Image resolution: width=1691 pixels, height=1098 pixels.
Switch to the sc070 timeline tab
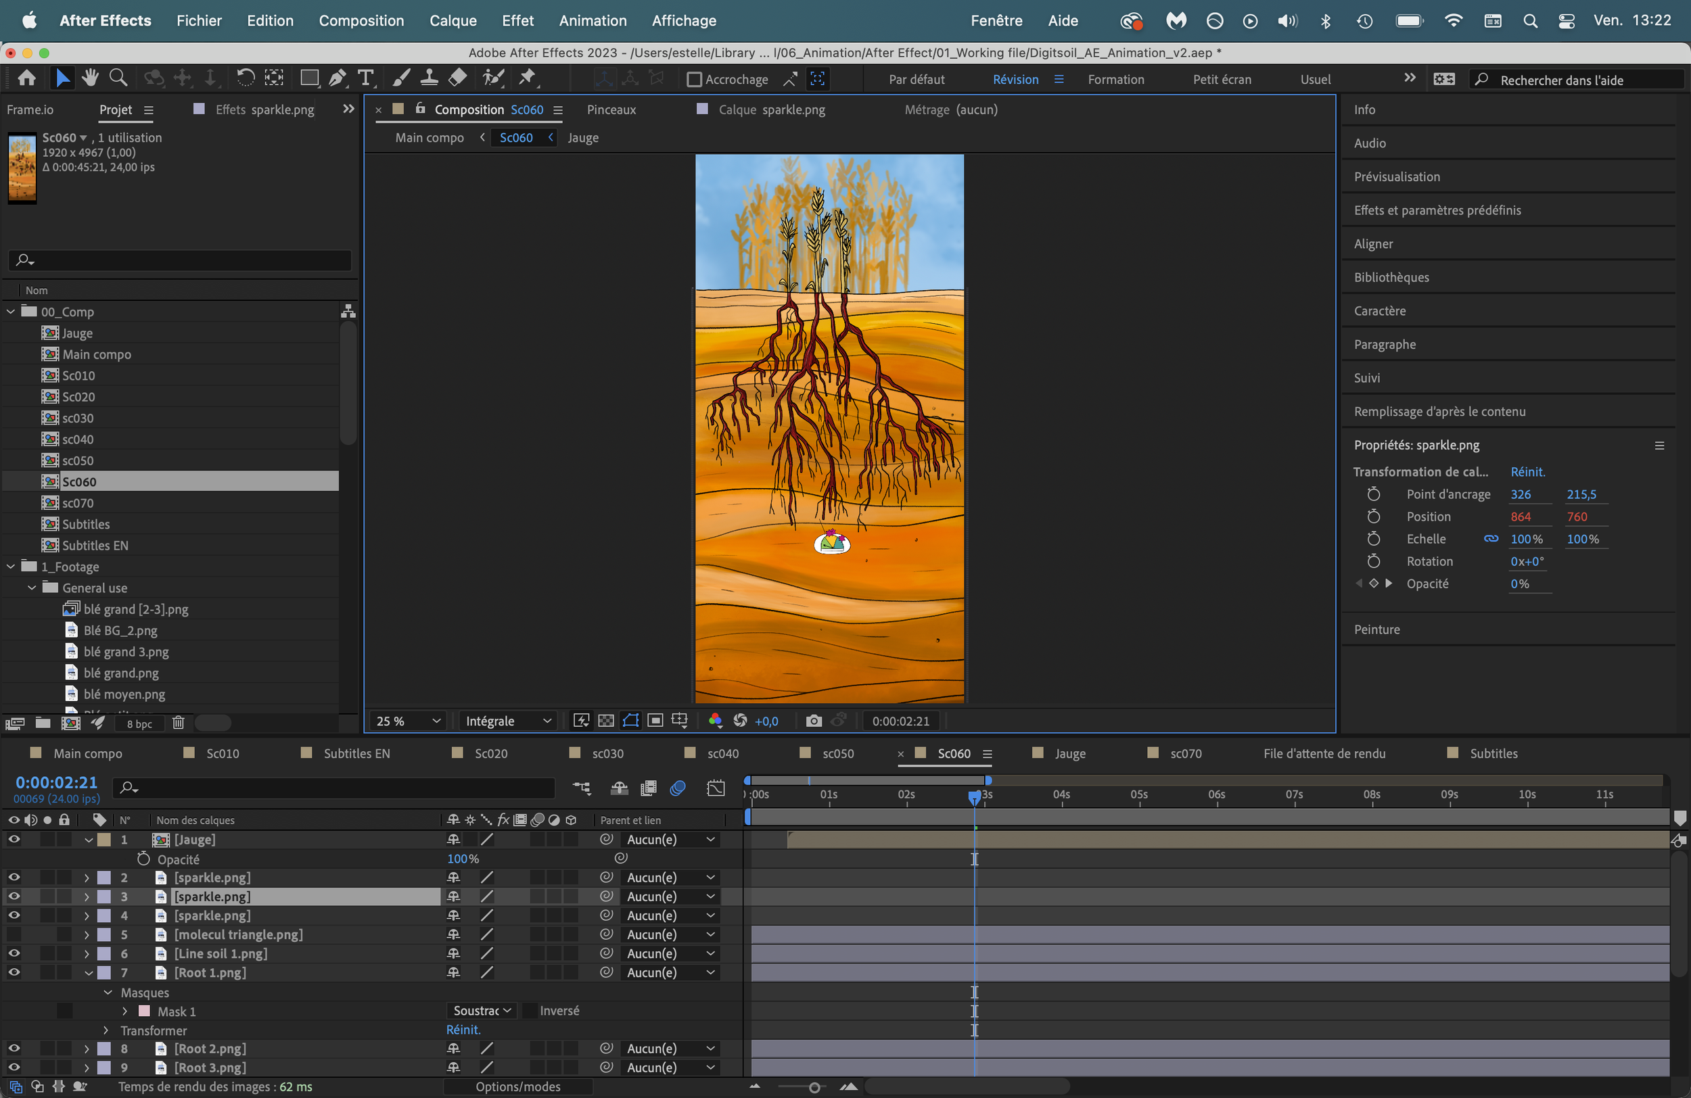[1185, 754]
